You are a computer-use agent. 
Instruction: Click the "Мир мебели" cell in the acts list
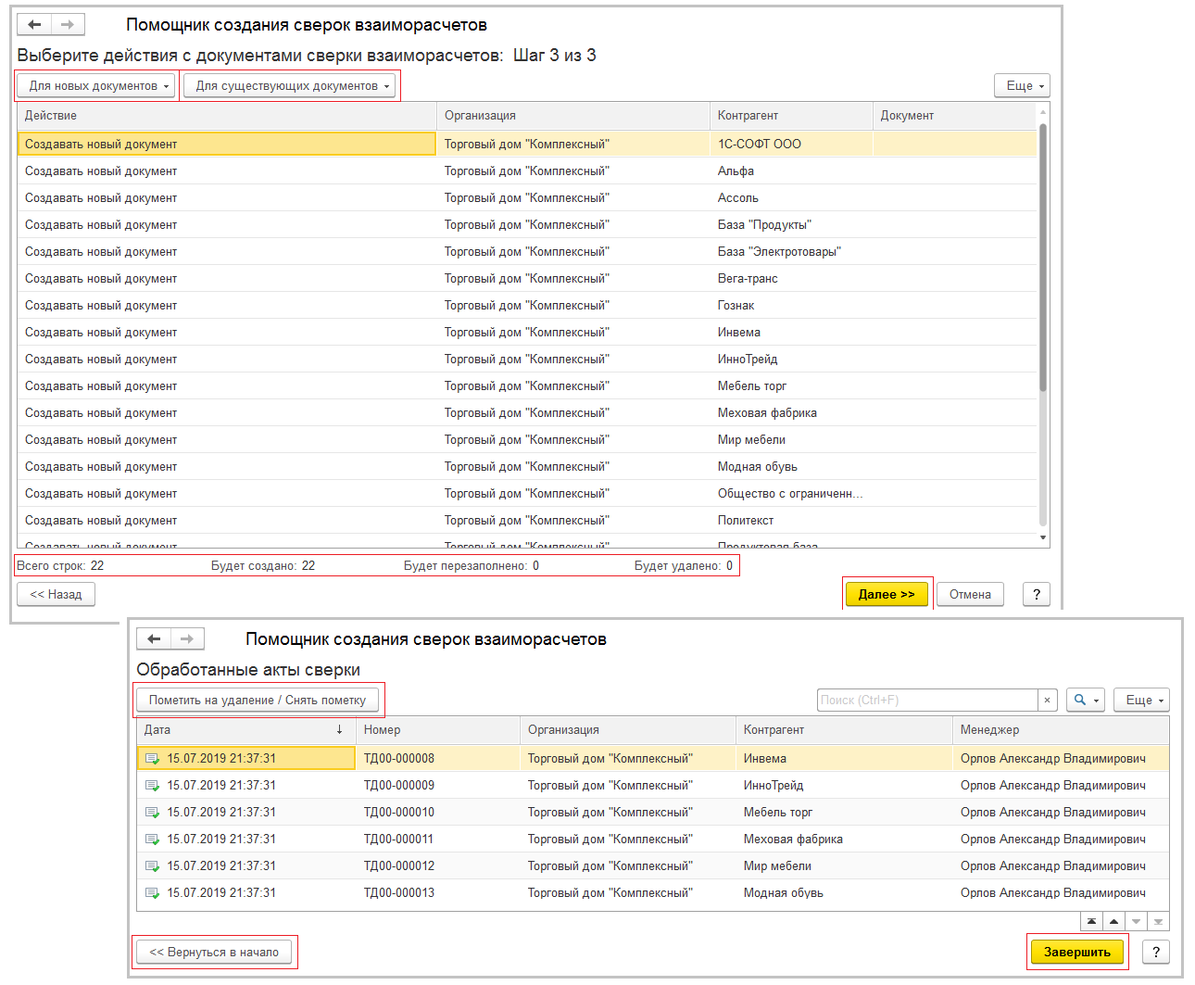click(844, 866)
